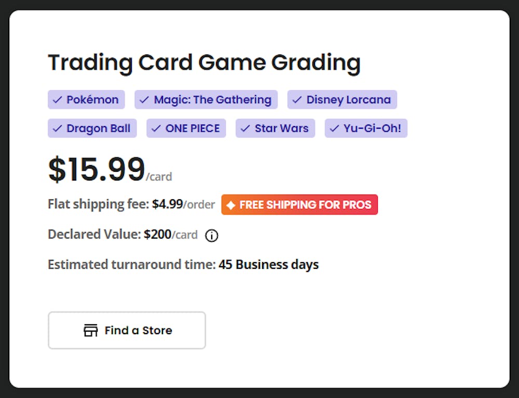Click the Find a Store button
This screenshot has height=398, width=519.
pyautogui.click(x=127, y=330)
